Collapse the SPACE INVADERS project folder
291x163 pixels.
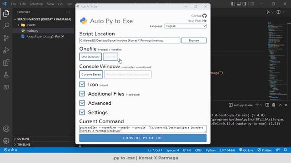[15, 19]
